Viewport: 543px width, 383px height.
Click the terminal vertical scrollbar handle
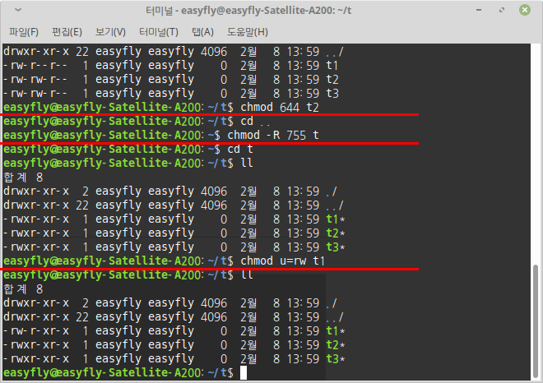pos(536,321)
